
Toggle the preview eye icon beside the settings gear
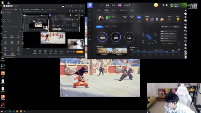tap(71, 52)
